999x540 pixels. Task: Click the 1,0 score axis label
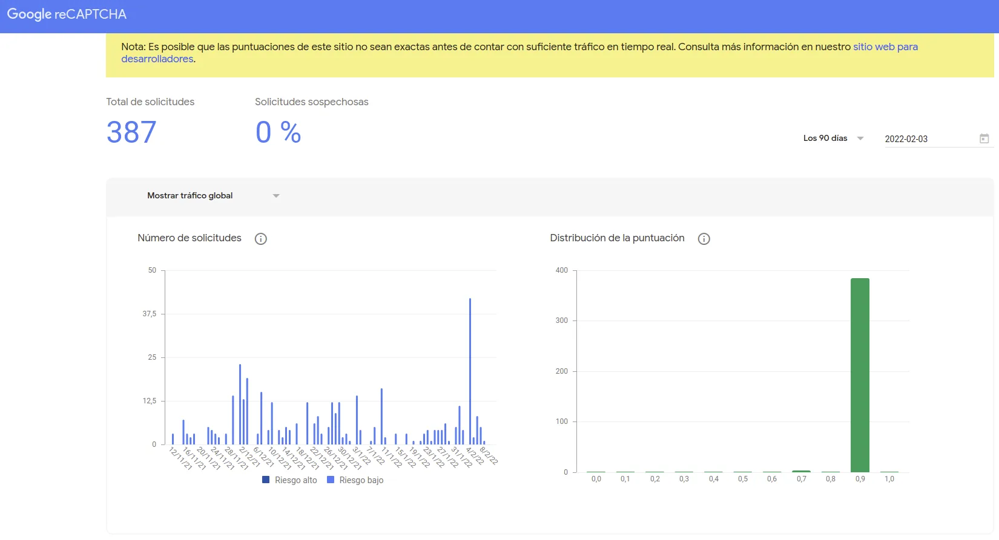[889, 479]
